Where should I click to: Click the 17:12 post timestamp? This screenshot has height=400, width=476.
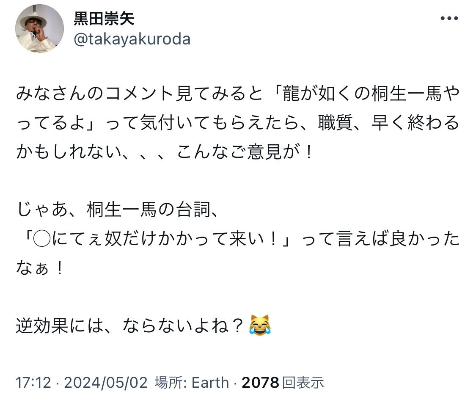[34, 383]
